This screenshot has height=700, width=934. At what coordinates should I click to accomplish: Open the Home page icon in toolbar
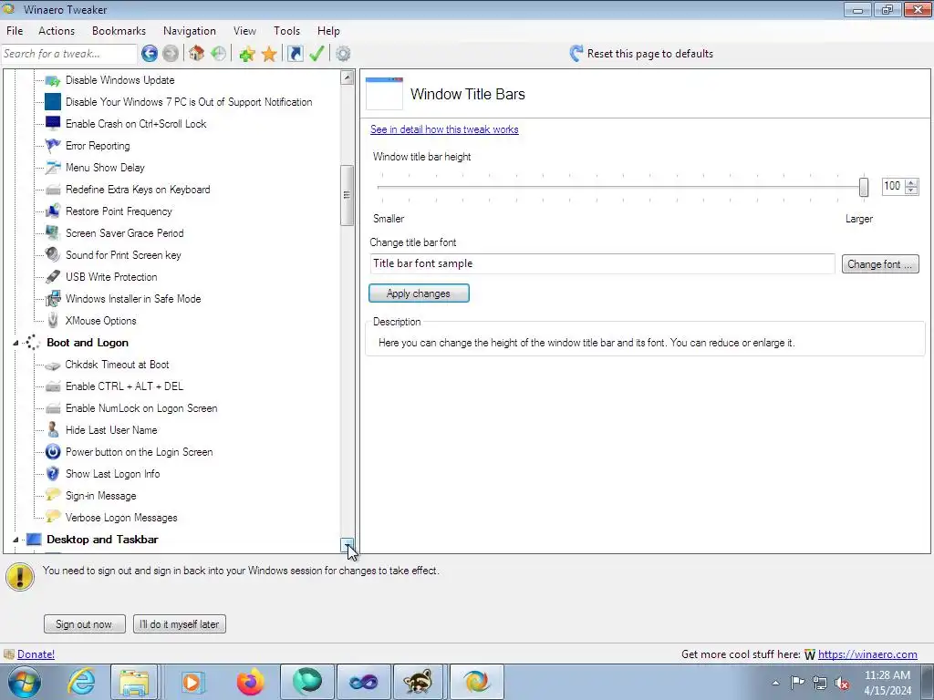pos(197,54)
